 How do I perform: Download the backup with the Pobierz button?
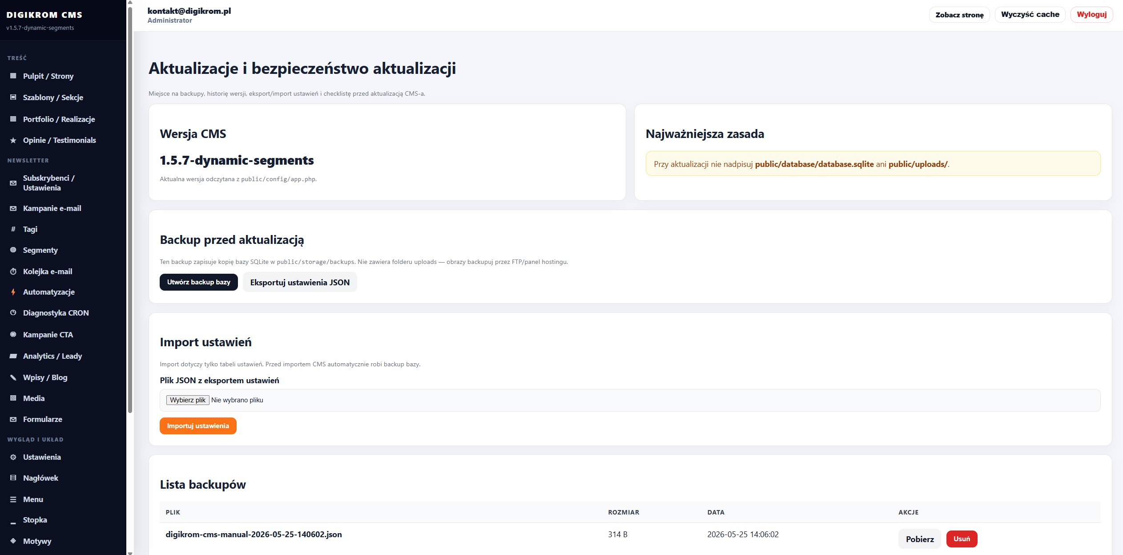coord(920,539)
